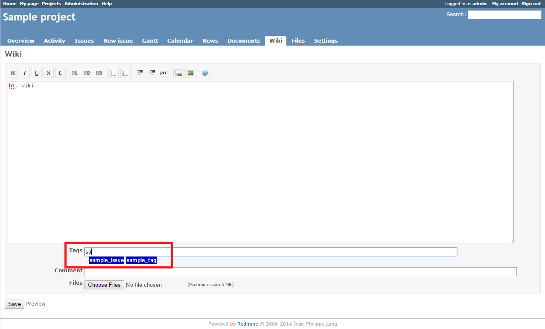Insert Heading 2 markup

tap(87, 73)
